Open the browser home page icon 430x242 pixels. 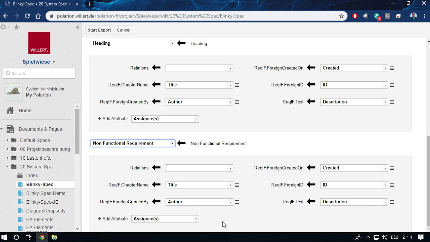(38, 16)
